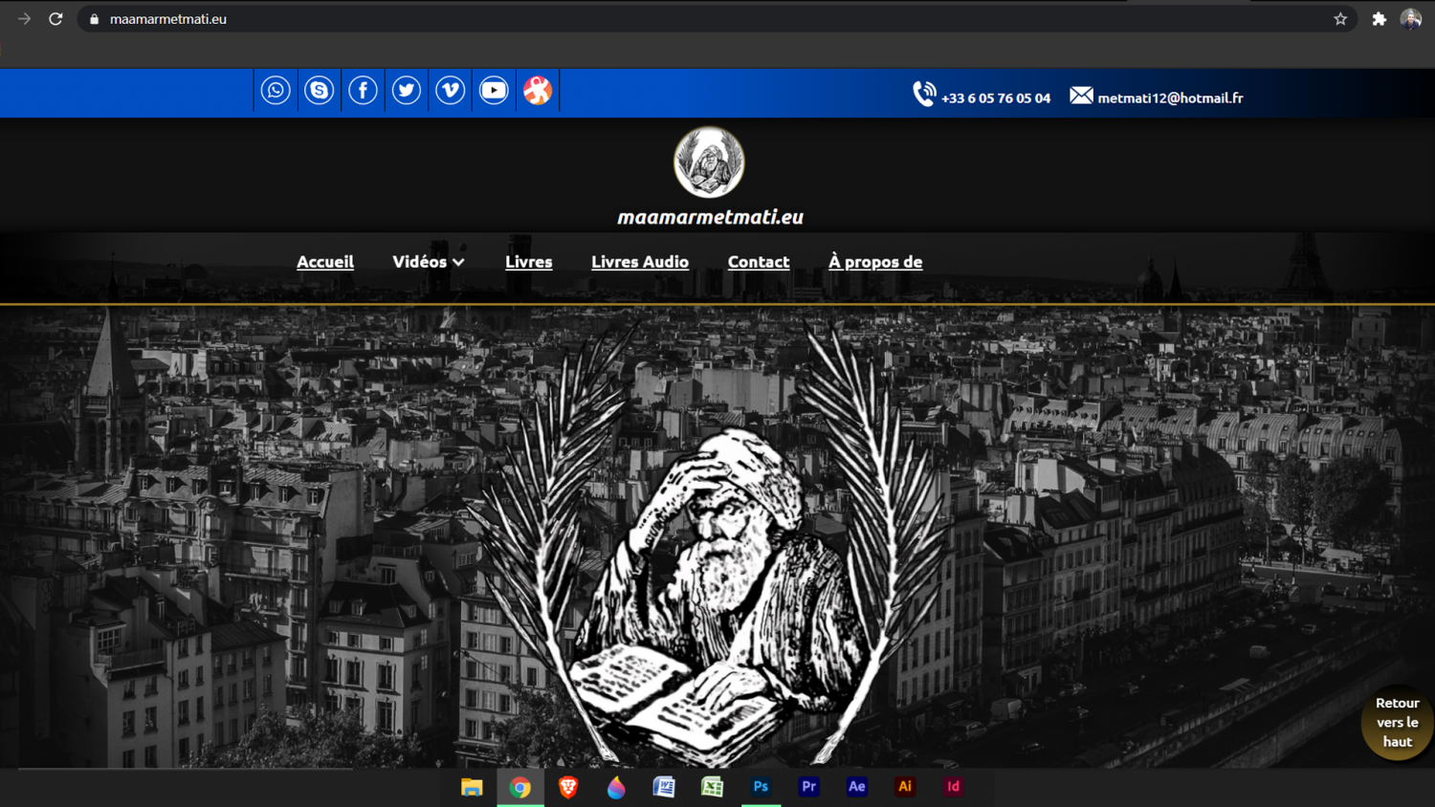Reload the page with the refresh icon
The image size is (1435, 807).
click(x=55, y=19)
